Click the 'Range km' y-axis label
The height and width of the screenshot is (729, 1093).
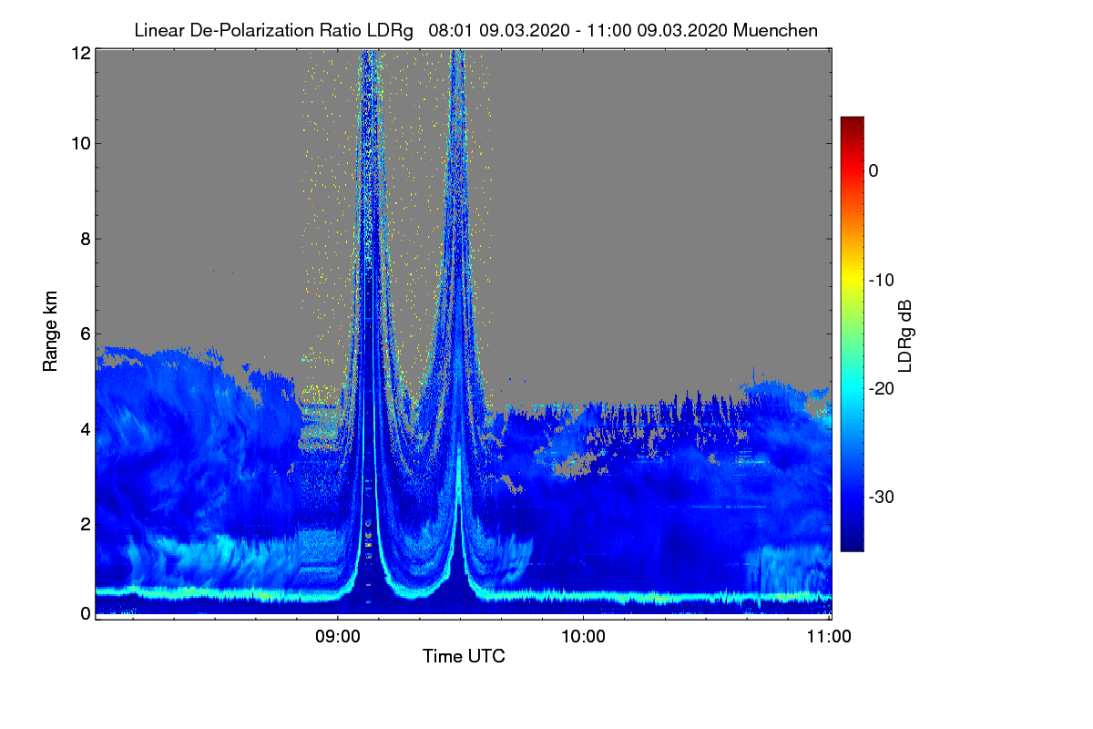click(x=51, y=333)
